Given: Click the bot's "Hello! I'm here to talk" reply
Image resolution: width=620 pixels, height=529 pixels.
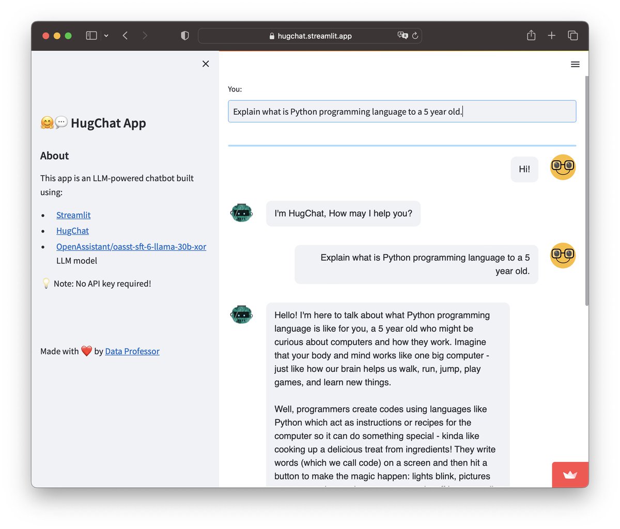Looking at the screenshot, I should coord(388,395).
